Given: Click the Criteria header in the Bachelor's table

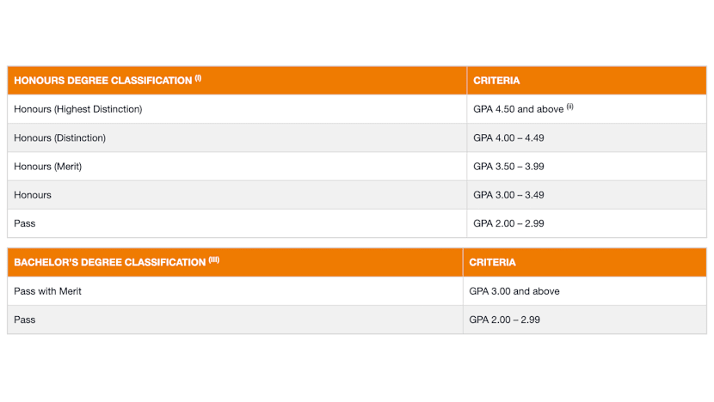Looking at the screenshot, I should 492,263.
